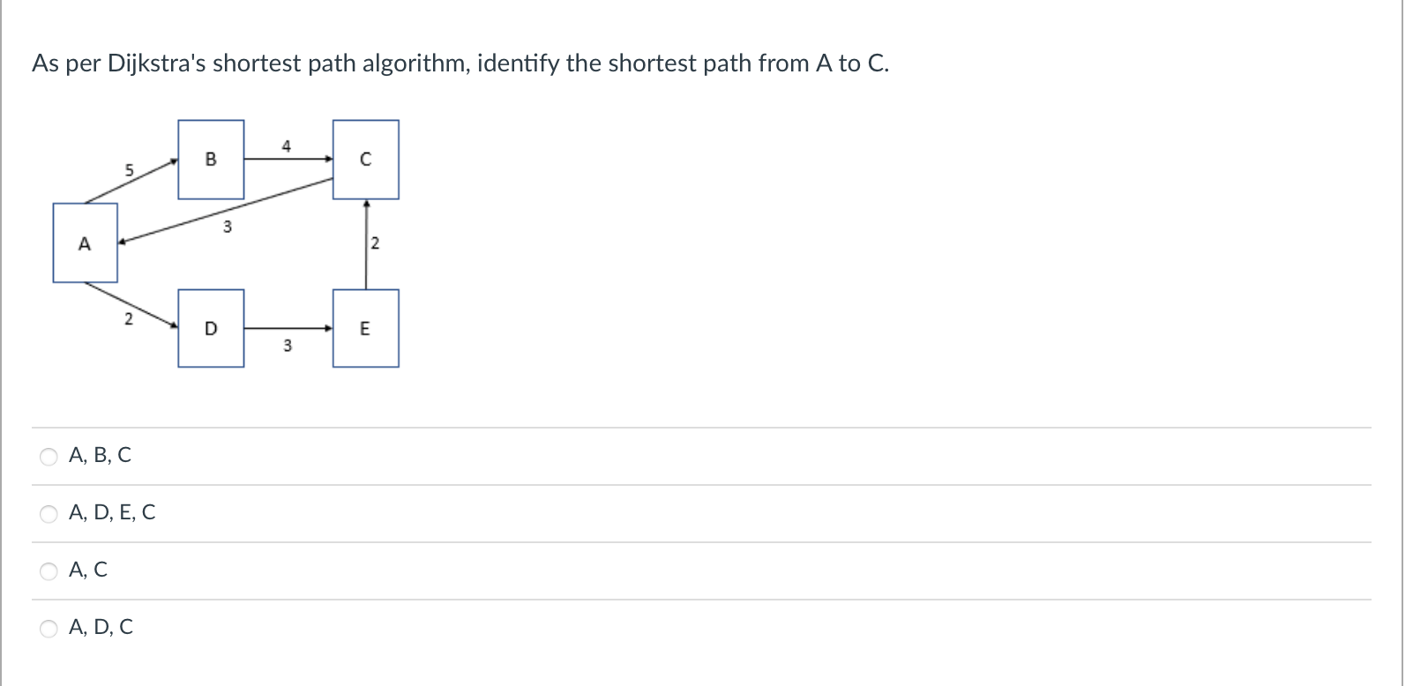
Task: Click the edge weight 4 between B and C
Action: pyautogui.click(x=285, y=147)
